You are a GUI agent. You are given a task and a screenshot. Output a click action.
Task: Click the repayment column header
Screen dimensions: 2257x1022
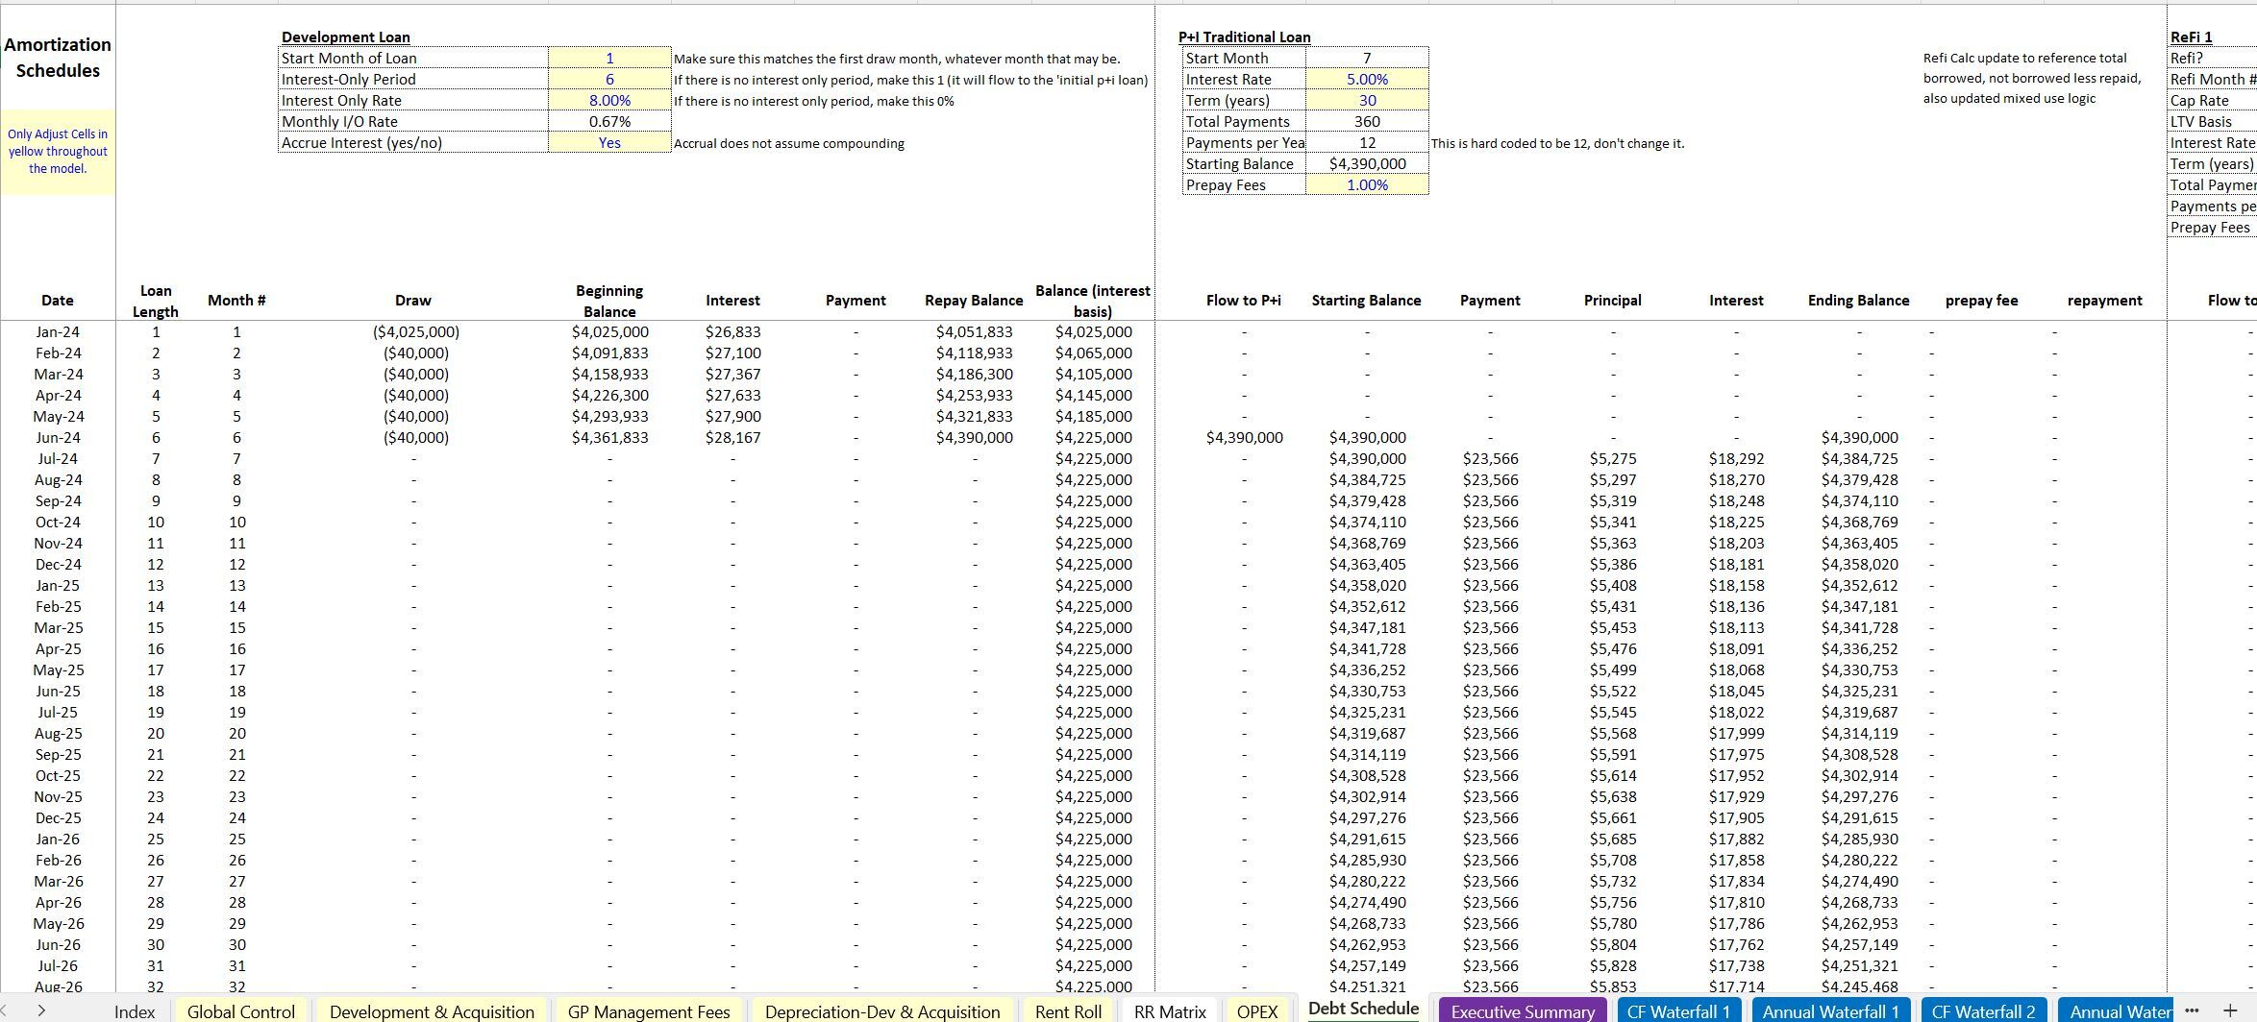(2104, 301)
